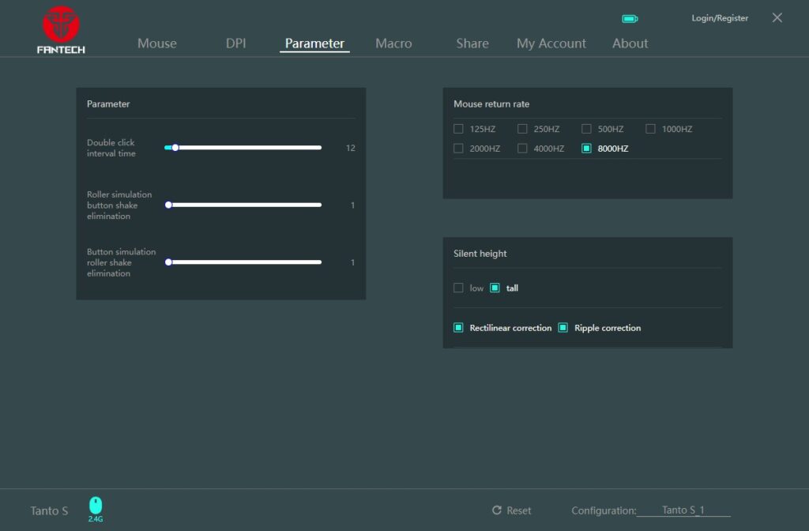Select 500HZ return rate checkbox
The width and height of the screenshot is (809, 531).
[586, 129]
